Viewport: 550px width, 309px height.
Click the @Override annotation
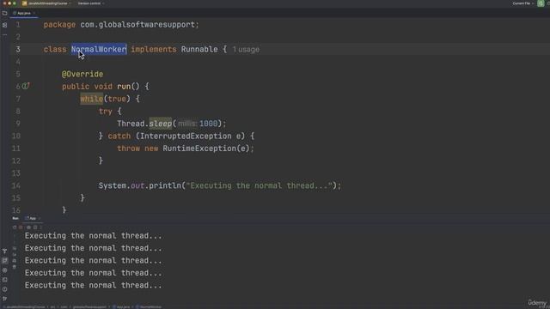pos(82,74)
